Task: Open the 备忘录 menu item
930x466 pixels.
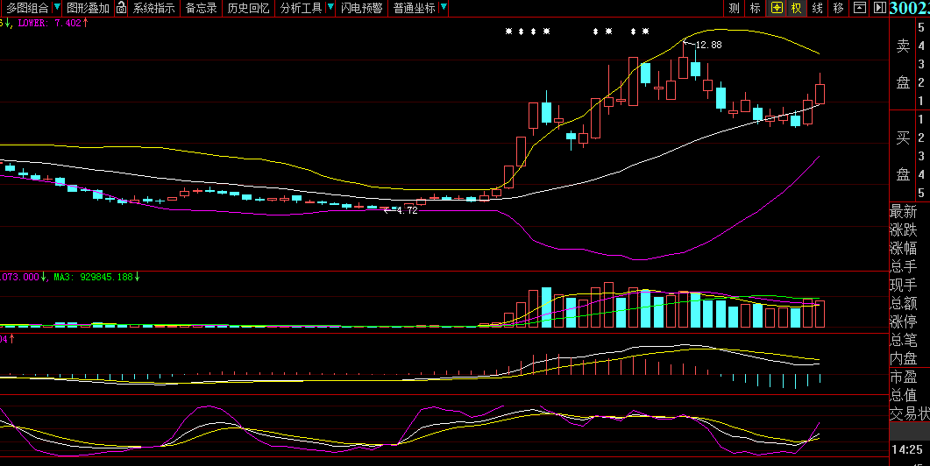Action: [201, 8]
